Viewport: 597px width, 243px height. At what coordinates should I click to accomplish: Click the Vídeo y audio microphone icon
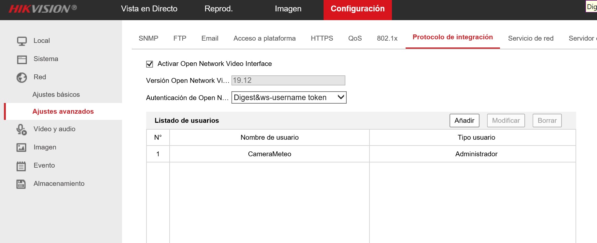(x=21, y=129)
